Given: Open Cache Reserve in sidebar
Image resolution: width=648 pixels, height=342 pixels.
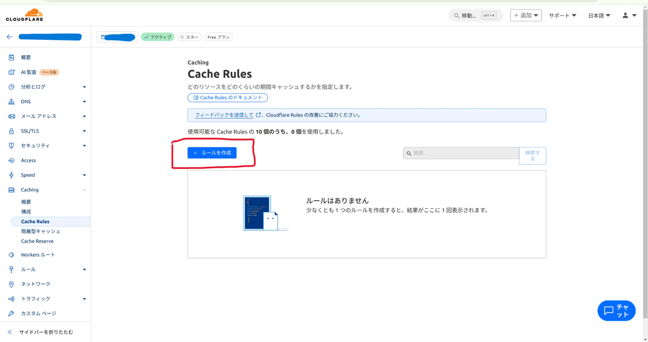Looking at the screenshot, I should pyautogui.click(x=37, y=241).
